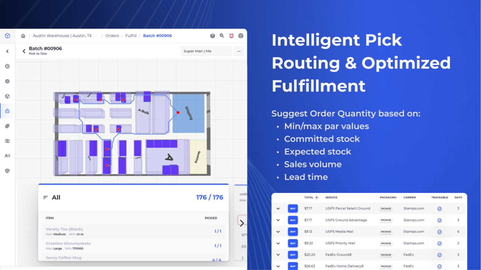
Task: Expand the USPS Parcel Select Ground row
Action: [278, 208]
